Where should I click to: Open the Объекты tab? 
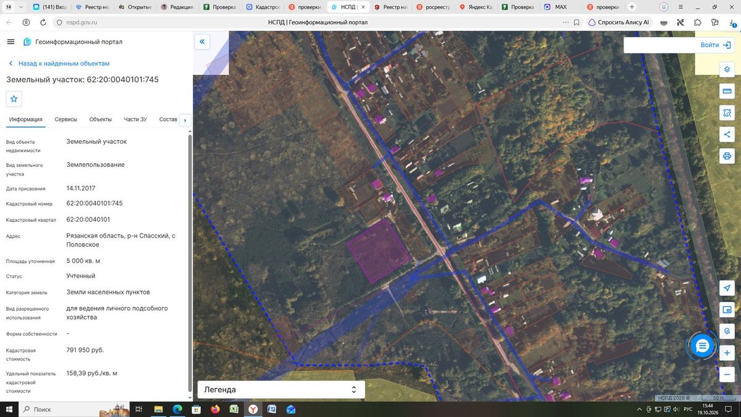click(100, 119)
